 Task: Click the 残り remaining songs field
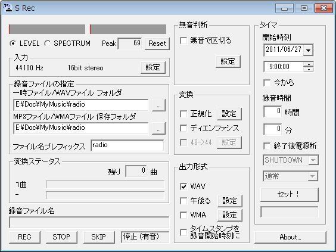[136, 171]
